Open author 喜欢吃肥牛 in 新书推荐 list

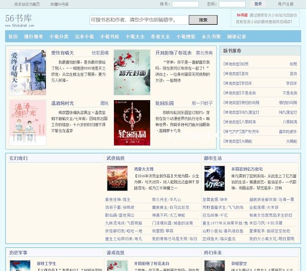click(288, 132)
